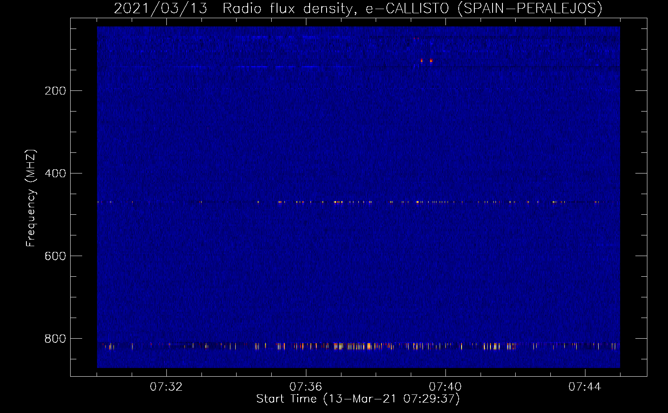Click the '07:32' time tick label
Viewport: 668px width, 413px height.
click(166, 387)
